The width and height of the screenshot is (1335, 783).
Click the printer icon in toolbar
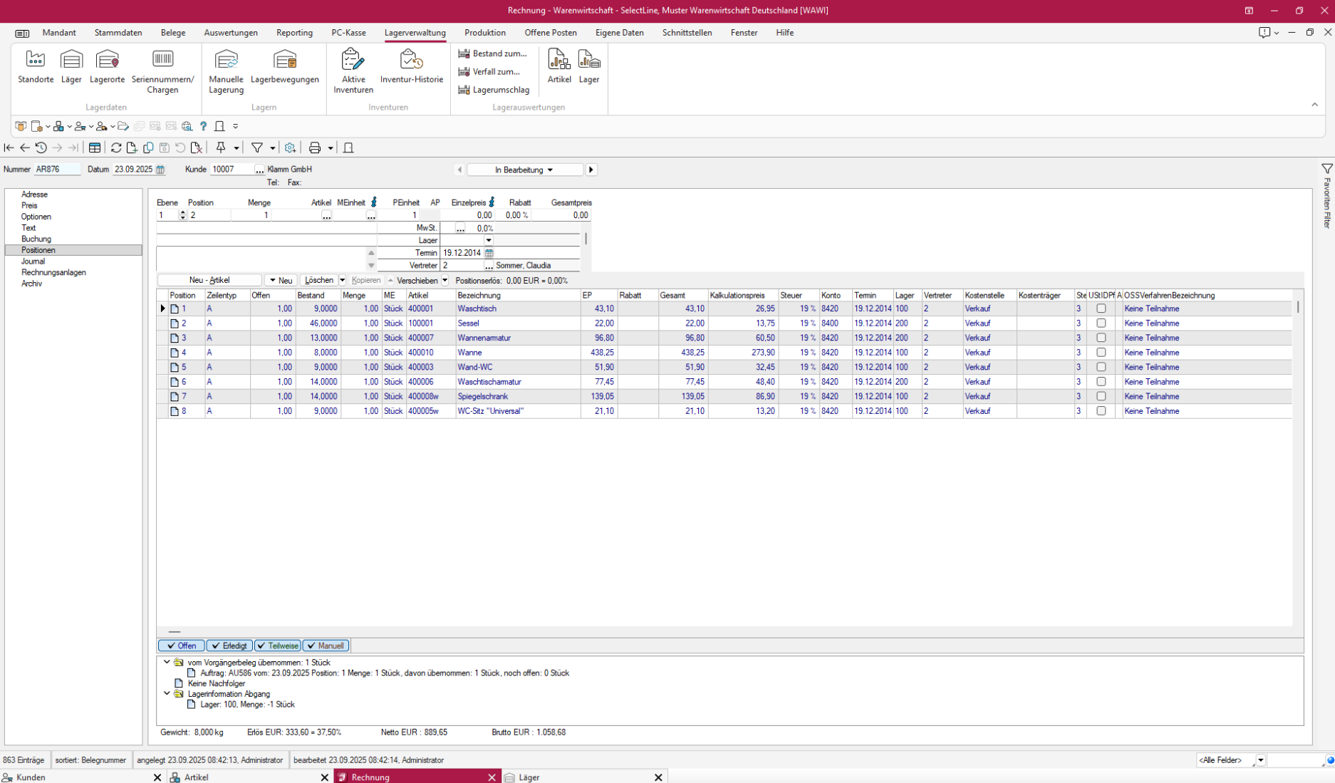pyautogui.click(x=315, y=147)
